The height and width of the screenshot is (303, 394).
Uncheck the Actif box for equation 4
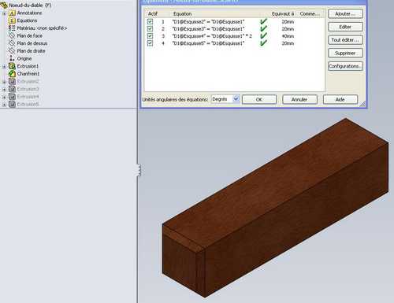coord(150,42)
